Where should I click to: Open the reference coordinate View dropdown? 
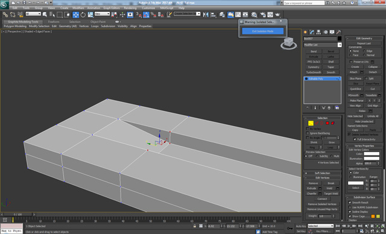click(102, 14)
